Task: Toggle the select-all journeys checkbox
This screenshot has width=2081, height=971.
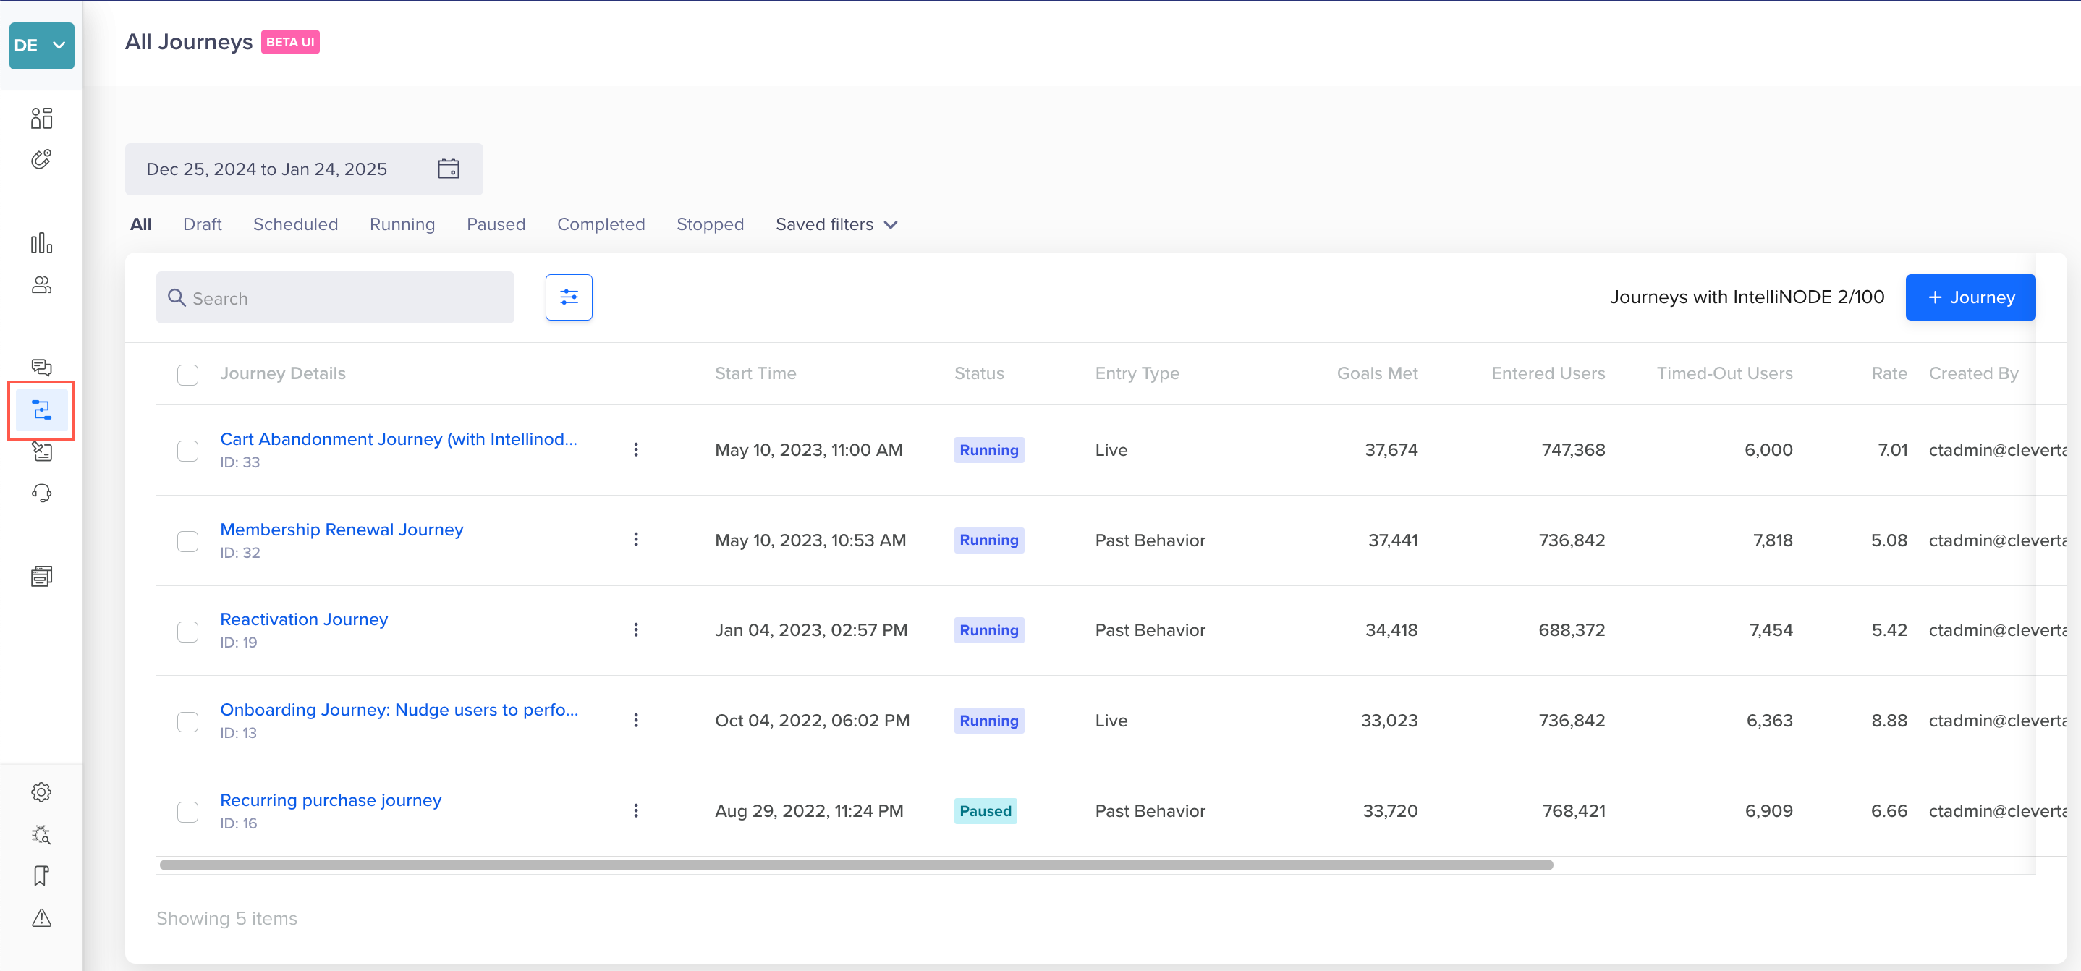Action: pos(187,374)
